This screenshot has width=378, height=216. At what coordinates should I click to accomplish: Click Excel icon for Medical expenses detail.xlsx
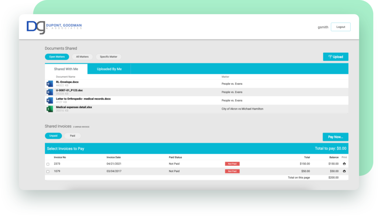(49, 109)
